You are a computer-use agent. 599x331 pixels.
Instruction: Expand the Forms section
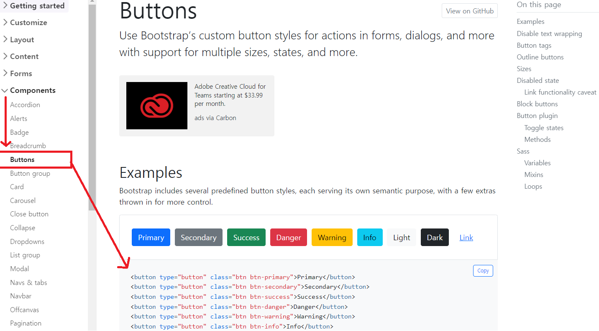18,74
